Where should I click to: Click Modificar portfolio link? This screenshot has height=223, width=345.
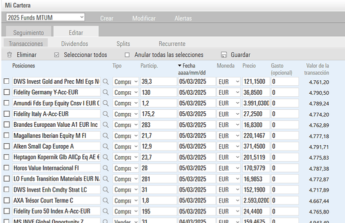pos(144,18)
